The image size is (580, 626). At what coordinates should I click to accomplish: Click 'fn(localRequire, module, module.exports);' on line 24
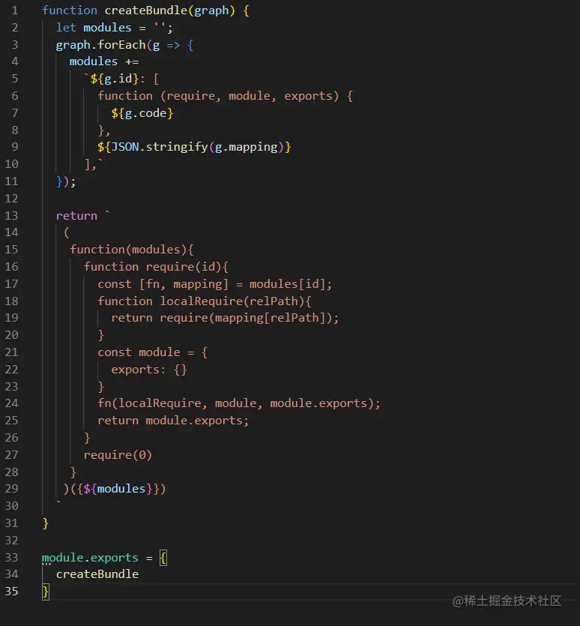point(239,403)
